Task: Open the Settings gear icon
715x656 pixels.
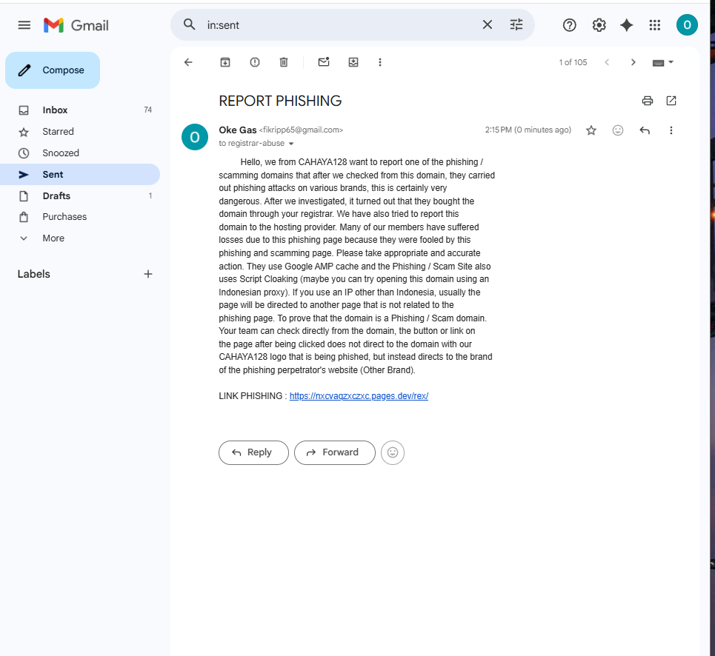Action: 599,25
